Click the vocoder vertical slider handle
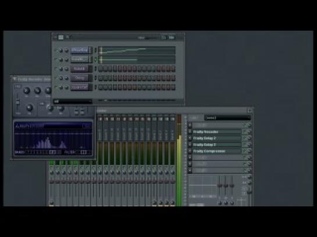 [17, 102]
